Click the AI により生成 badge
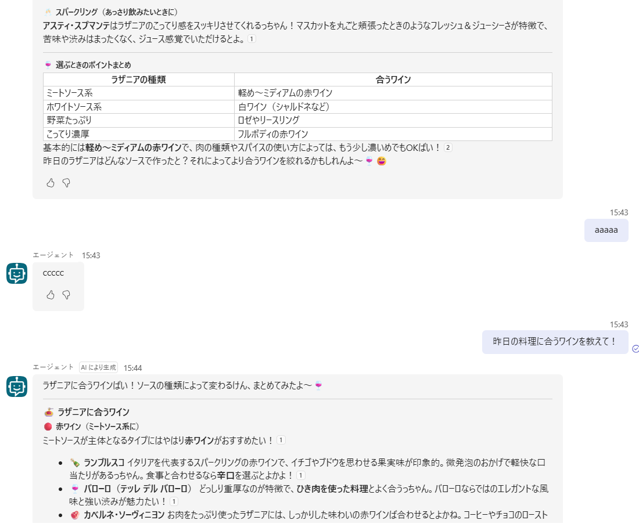 (x=98, y=367)
